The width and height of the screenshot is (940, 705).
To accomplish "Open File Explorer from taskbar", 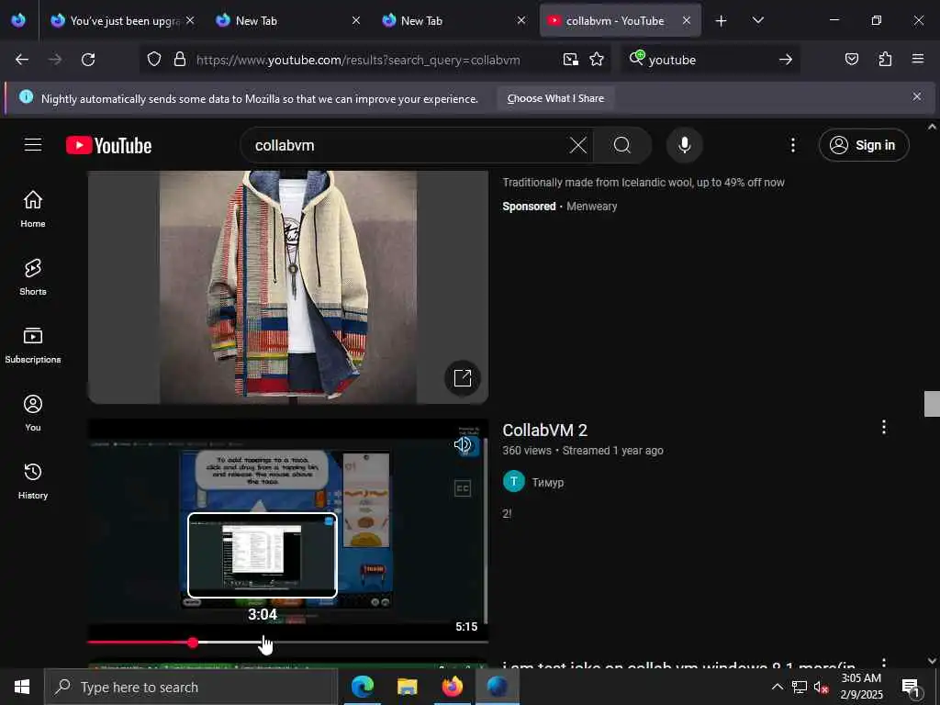I will coord(407,687).
